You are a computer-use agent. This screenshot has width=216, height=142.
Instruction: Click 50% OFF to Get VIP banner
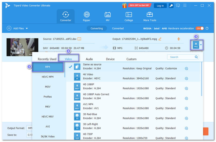(139, 5)
